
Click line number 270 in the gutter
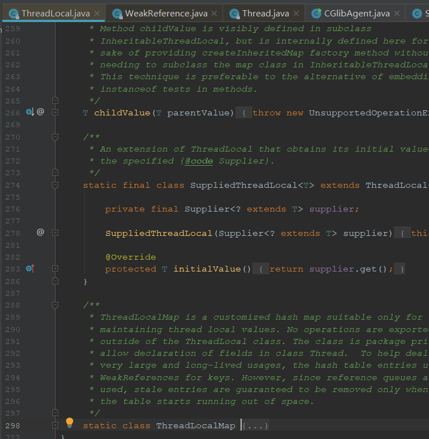tap(13, 137)
